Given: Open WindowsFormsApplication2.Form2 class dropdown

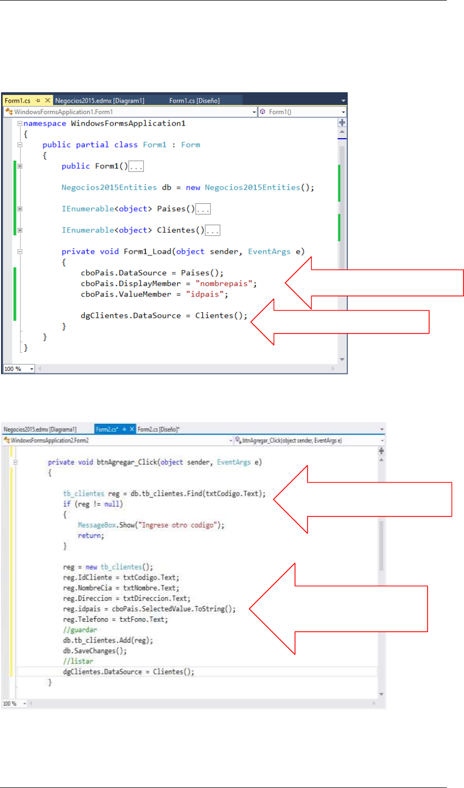Looking at the screenshot, I should (x=230, y=440).
